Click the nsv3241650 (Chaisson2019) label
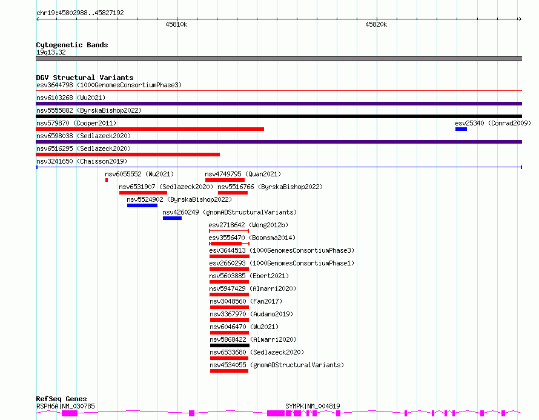The height and width of the screenshot is (420, 539). 82,161
